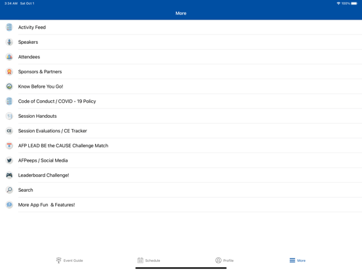
Task: Tap the Event Guide signpost icon
Action: point(58,260)
